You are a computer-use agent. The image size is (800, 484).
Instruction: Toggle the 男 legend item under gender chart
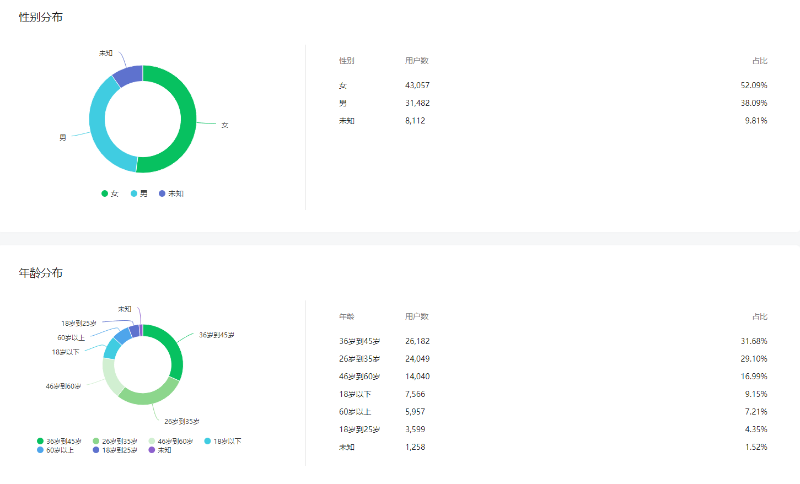click(139, 193)
